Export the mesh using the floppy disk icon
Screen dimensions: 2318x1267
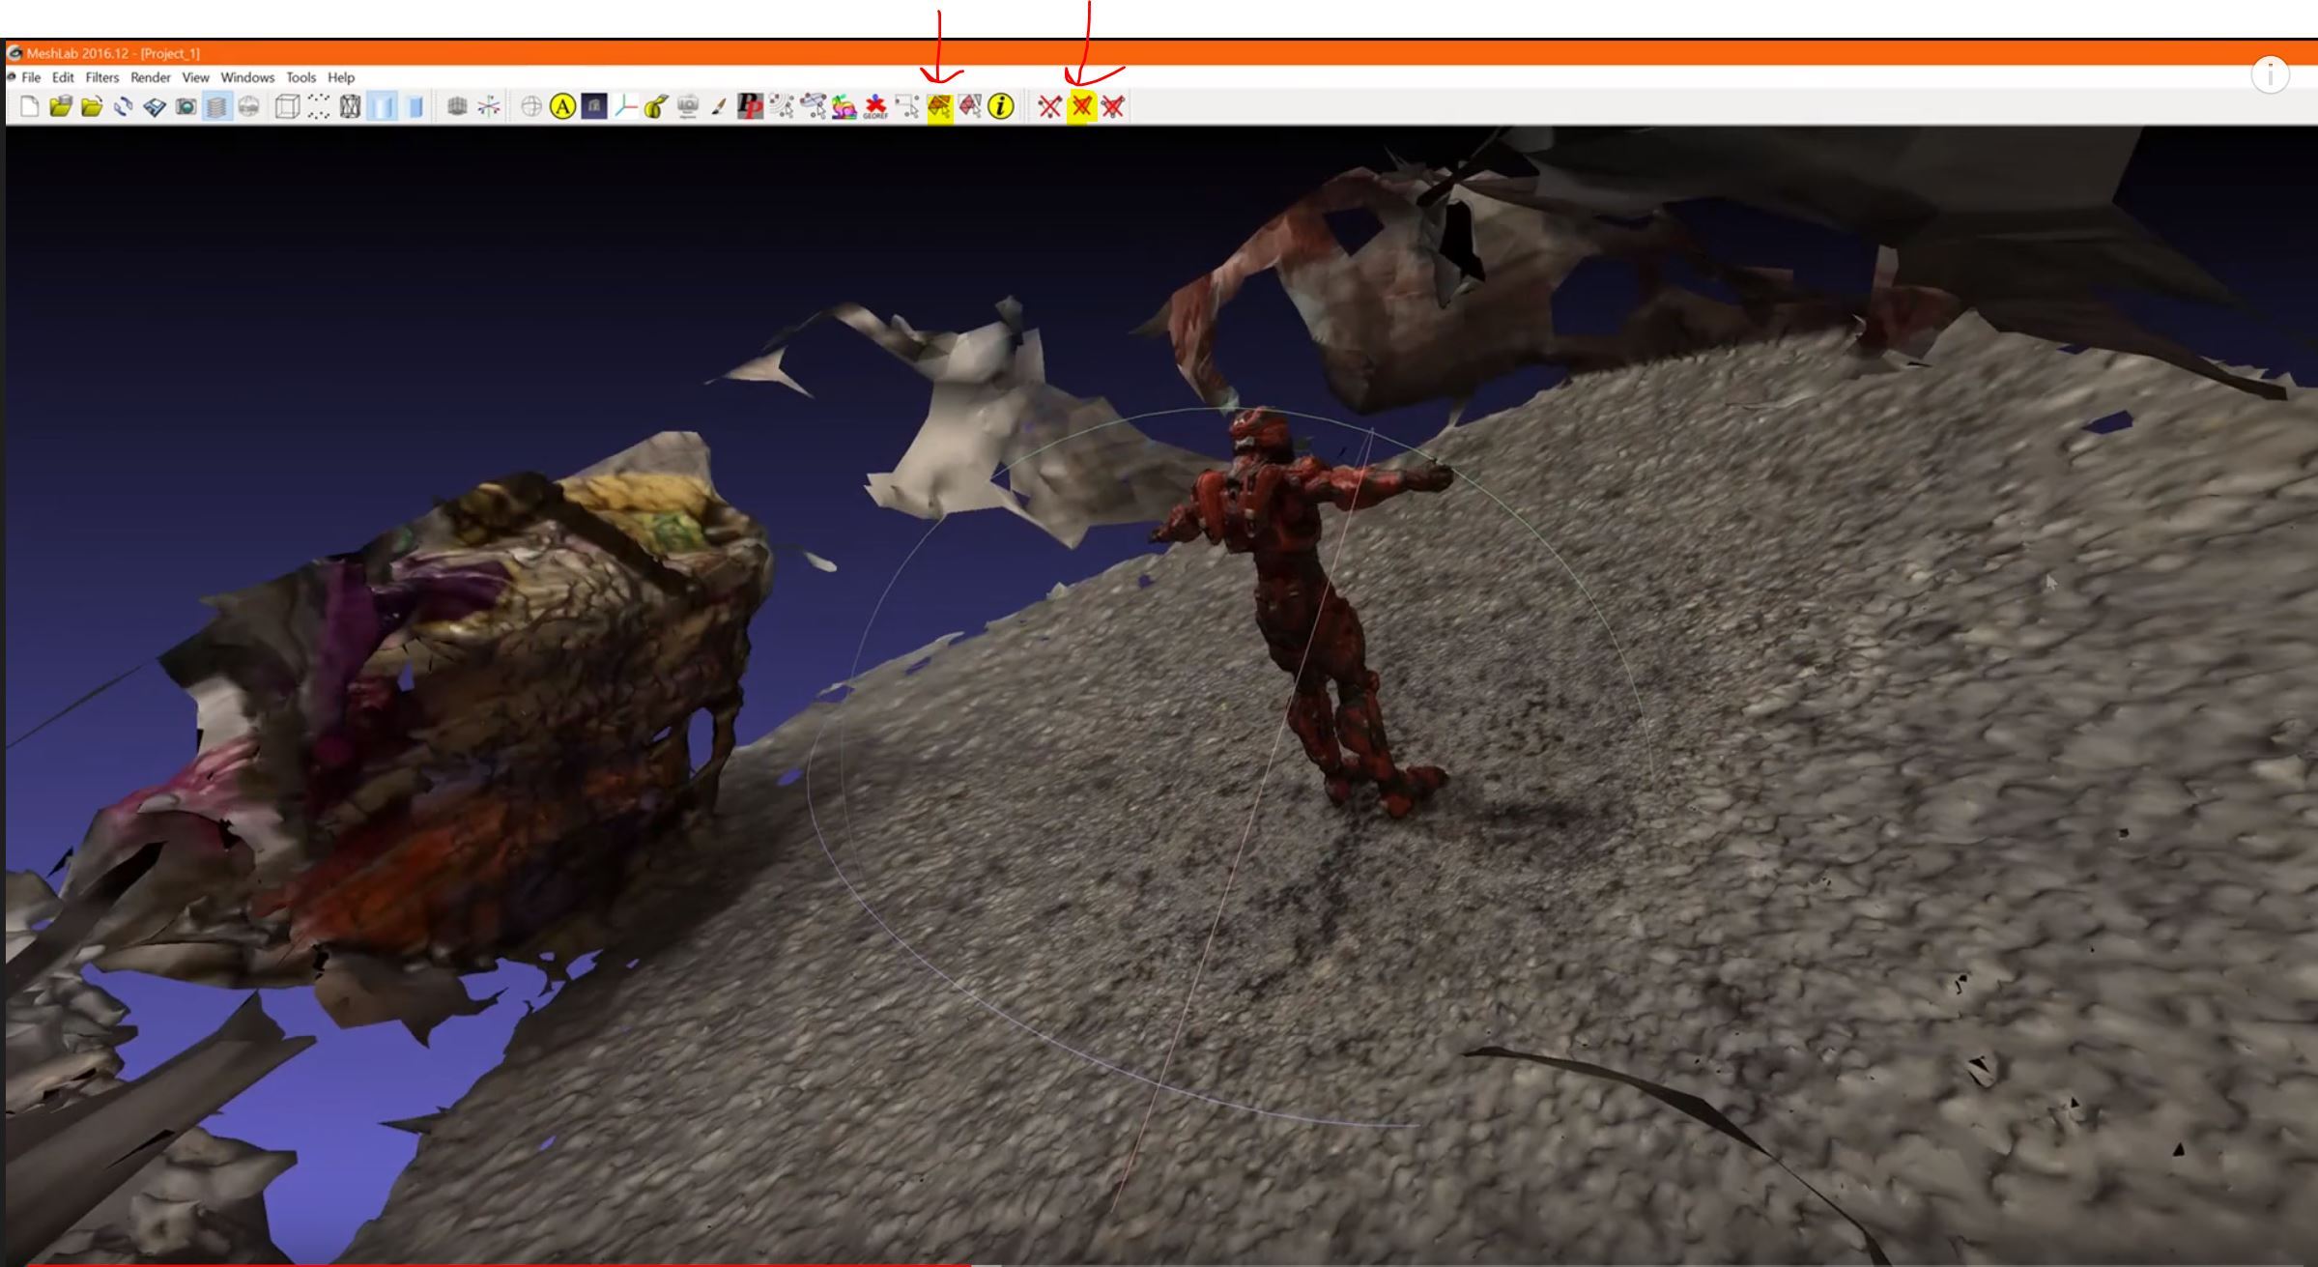[155, 106]
